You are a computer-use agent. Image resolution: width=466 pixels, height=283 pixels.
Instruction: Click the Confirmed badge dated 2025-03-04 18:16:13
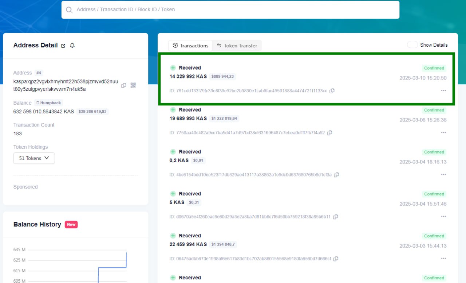click(x=434, y=152)
